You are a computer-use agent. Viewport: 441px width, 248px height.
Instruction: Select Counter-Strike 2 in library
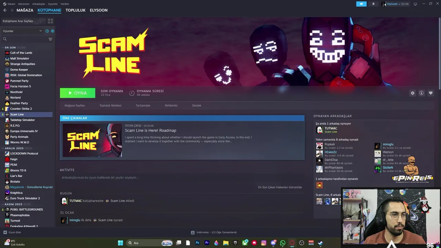21,109
